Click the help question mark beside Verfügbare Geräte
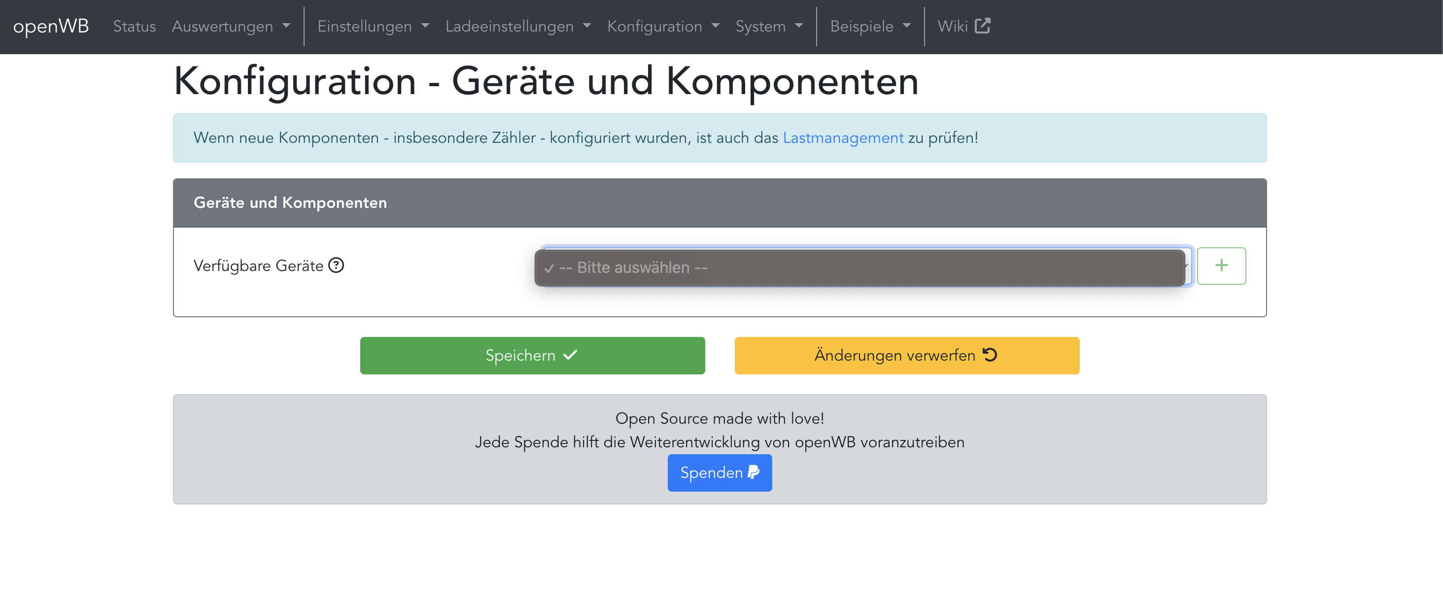The height and width of the screenshot is (602, 1443). [336, 265]
